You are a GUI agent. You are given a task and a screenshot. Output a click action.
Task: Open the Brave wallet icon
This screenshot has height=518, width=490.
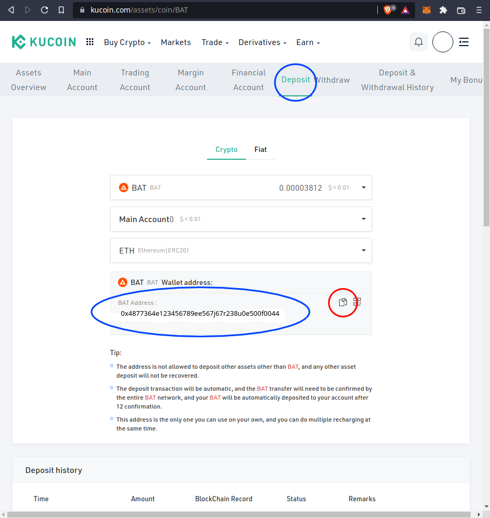point(461,10)
